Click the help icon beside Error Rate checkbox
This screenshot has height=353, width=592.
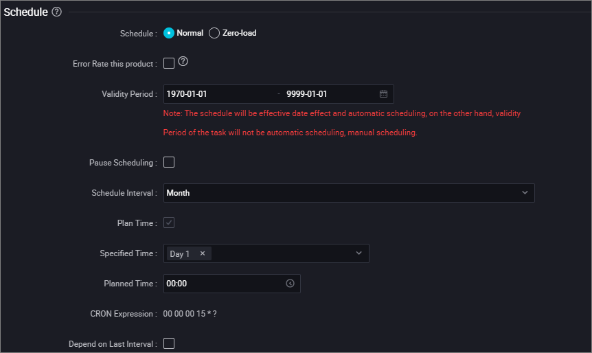(x=183, y=61)
